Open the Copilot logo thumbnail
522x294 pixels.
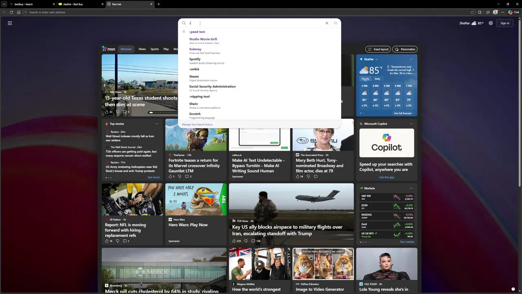pyautogui.click(x=387, y=143)
